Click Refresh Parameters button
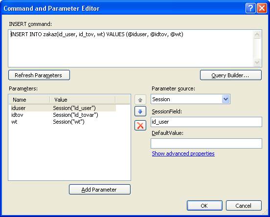 39,75
